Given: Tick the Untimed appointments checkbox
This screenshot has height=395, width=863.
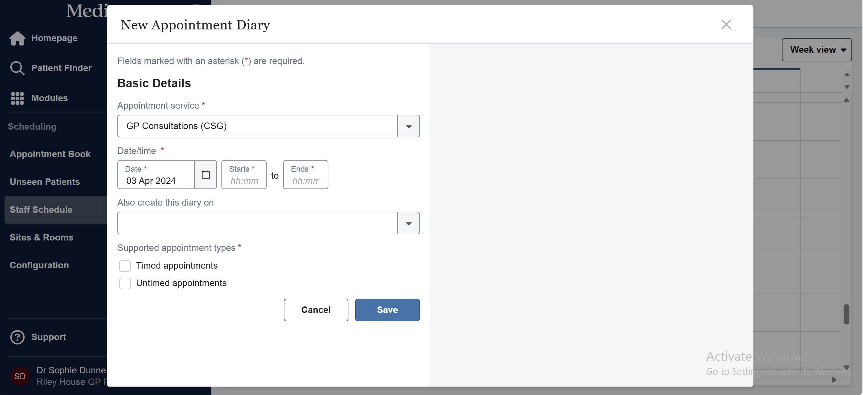Looking at the screenshot, I should [125, 283].
